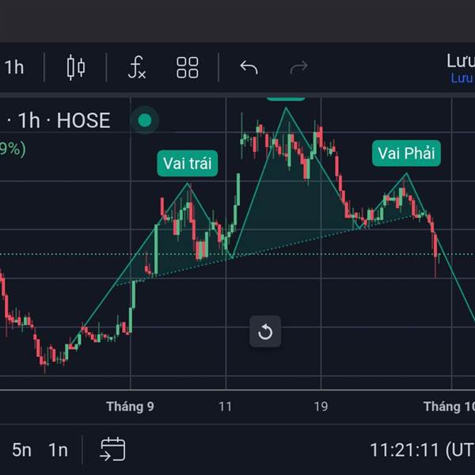Click the Tháng 9 time axis label
The height and width of the screenshot is (475, 475).
pyautogui.click(x=130, y=407)
